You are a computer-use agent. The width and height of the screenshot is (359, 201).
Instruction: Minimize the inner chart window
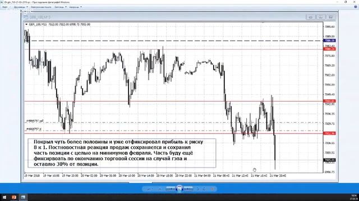311,17
